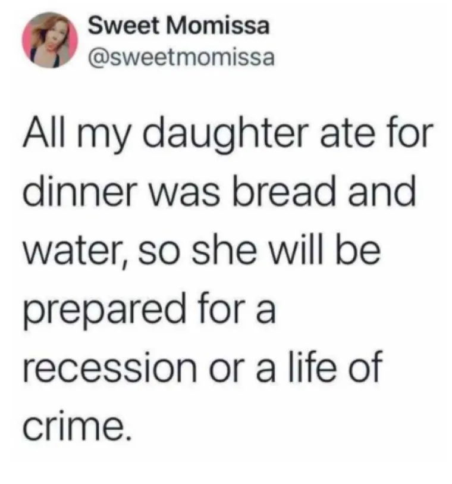Open Sweet Momissa's profile picture
Image resolution: width=452 pixels, height=484 pixels.
pyautogui.click(x=49, y=40)
